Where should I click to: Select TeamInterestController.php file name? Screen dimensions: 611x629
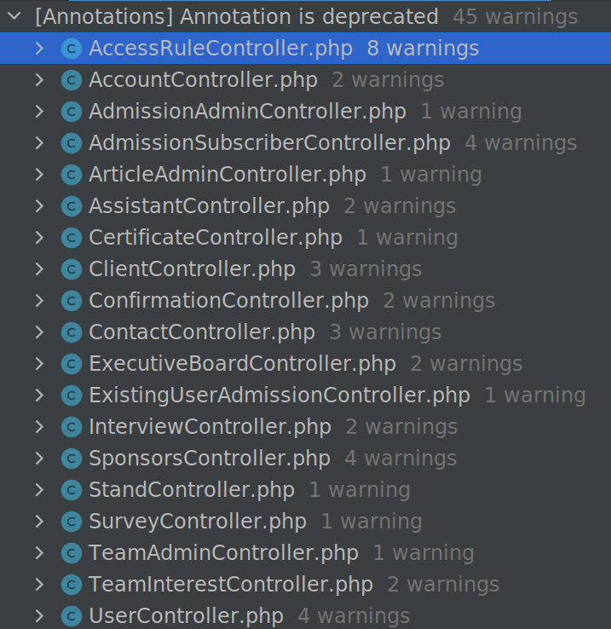tap(231, 585)
